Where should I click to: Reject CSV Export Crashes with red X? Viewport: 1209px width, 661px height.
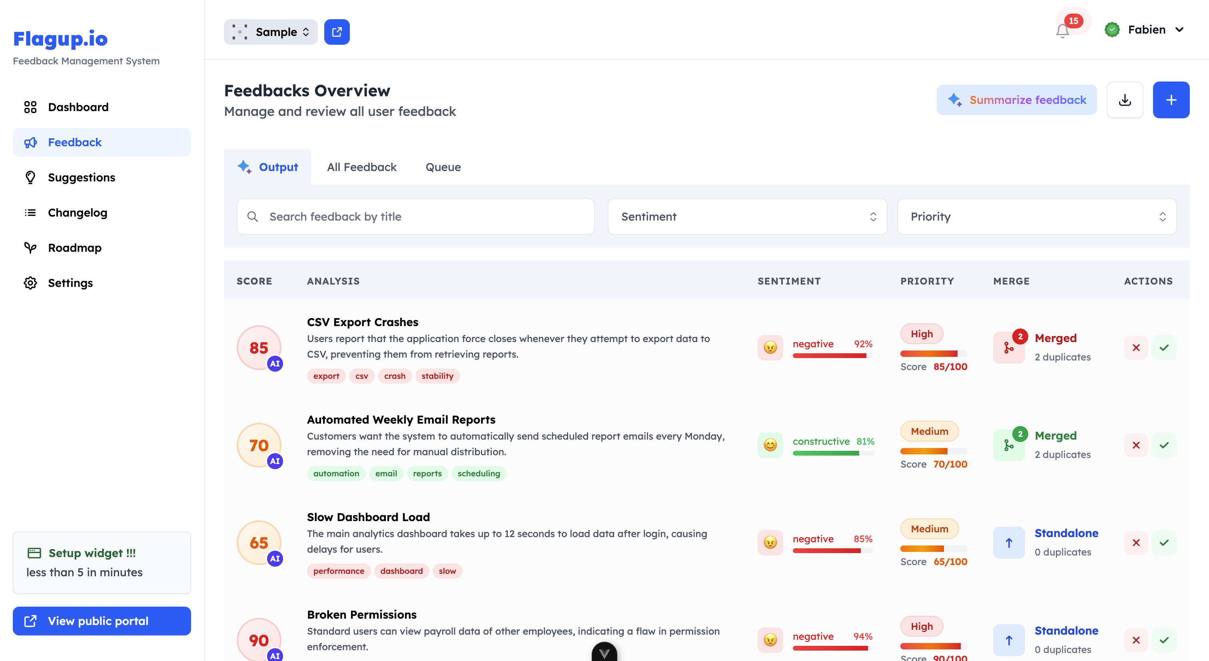(x=1136, y=348)
